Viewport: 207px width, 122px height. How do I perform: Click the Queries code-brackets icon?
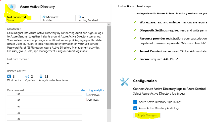coord(27,76)
